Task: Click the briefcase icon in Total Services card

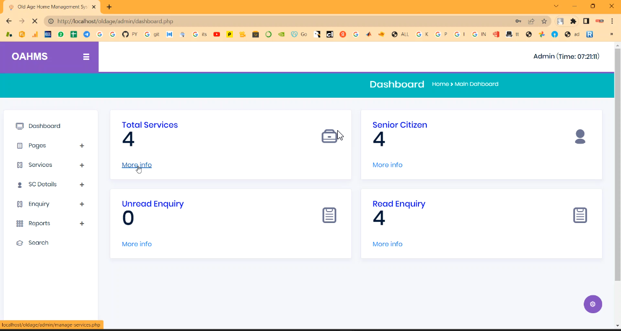Action: (329, 137)
